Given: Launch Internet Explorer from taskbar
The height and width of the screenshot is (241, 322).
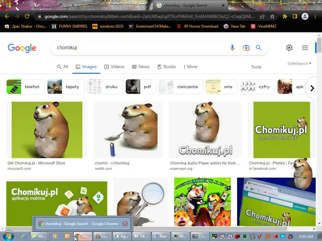Looking at the screenshot, I should tap(24, 236).
